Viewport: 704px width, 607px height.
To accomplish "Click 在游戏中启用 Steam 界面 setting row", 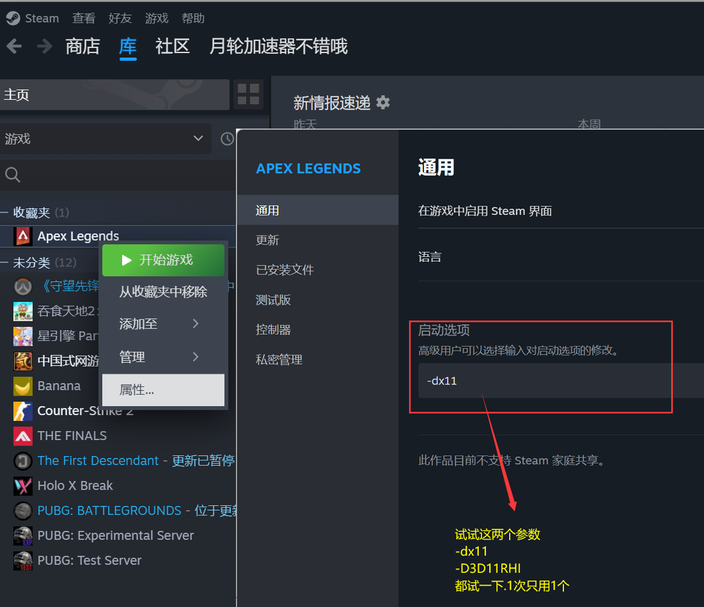I will coord(561,211).
